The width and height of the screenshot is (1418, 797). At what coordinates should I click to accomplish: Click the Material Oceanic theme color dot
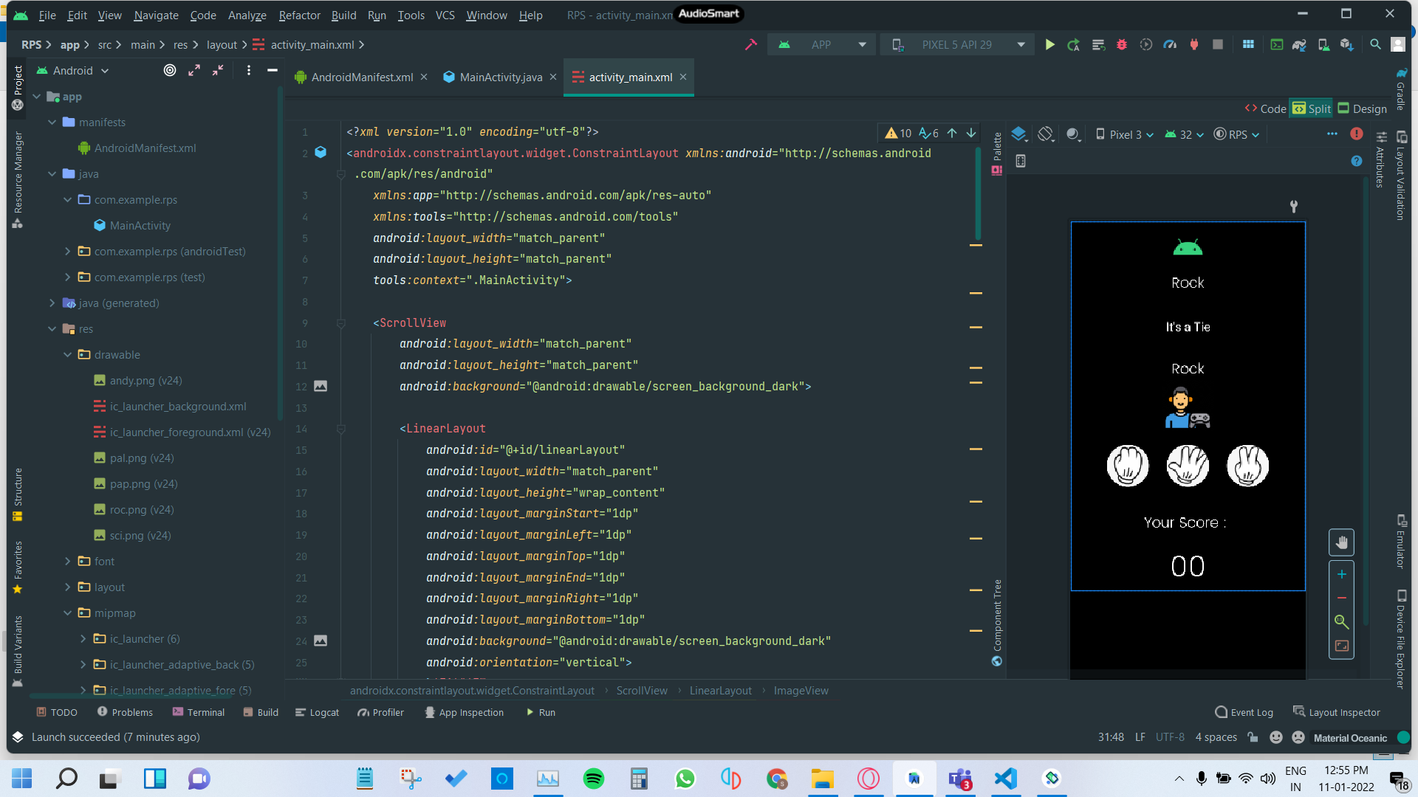[x=1404, y=737]
